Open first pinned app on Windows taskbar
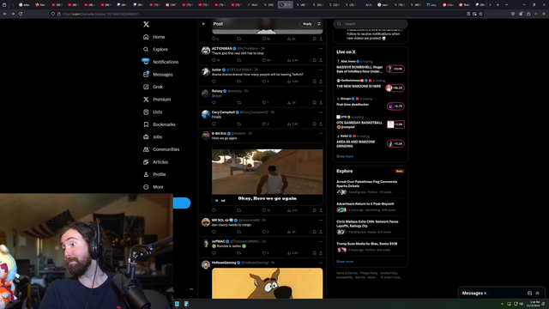Image resolution: width=549 pixels, height=309 pixels. 177,304
